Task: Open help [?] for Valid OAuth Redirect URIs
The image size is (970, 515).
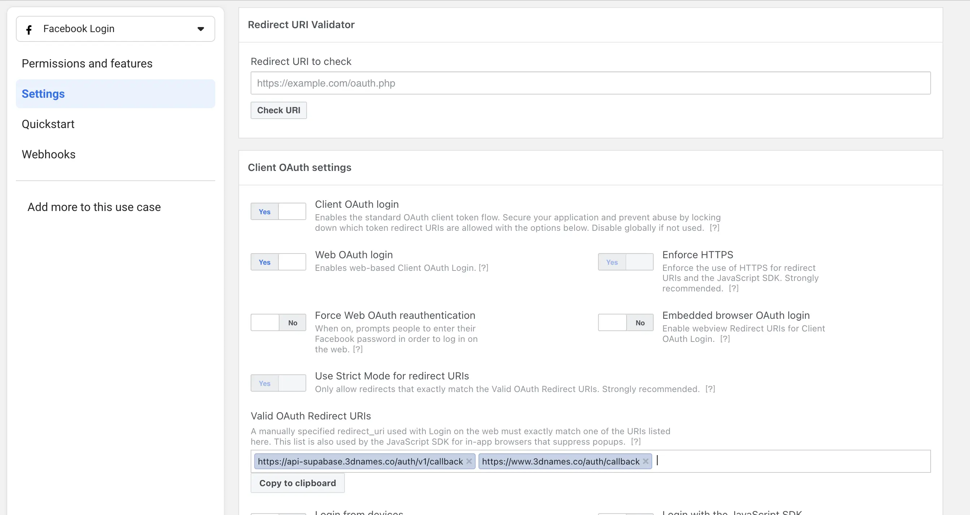Action: pyautogui.click(x=636, y=442)
